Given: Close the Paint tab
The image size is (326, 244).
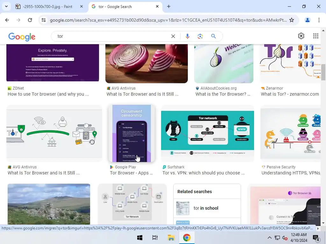Looking at the screenshot, I should [x=81, y=6].
